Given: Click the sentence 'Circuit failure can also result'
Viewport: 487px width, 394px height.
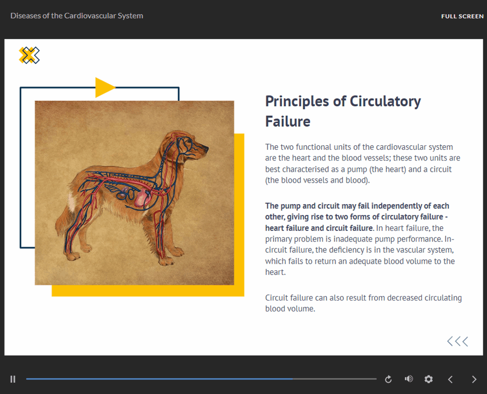Looking at the screenshot, I should 363,303.
